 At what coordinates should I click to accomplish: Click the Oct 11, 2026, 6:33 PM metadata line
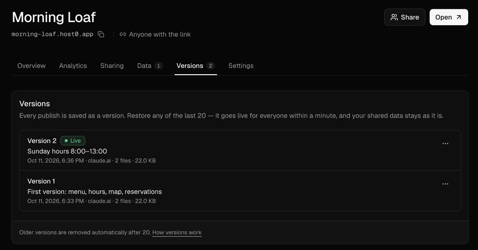click(92, 201)
